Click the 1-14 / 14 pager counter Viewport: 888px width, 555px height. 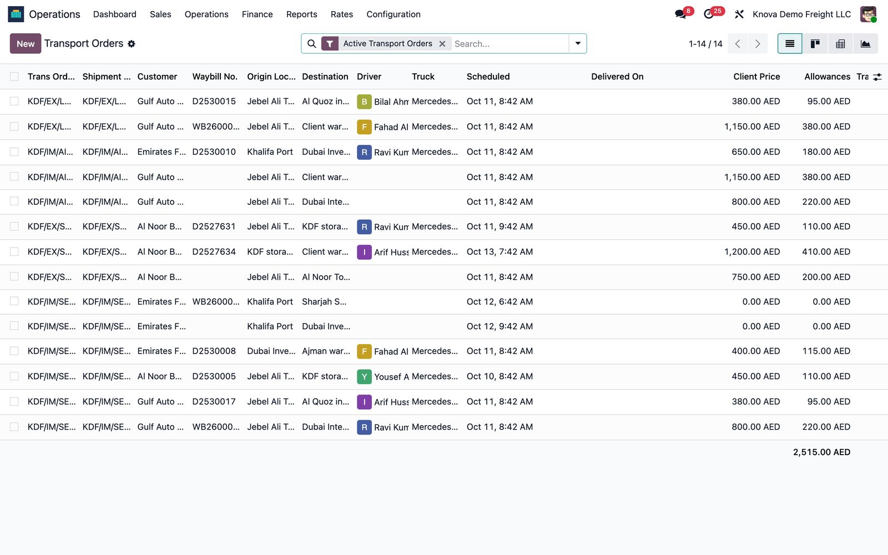[705, 44]
